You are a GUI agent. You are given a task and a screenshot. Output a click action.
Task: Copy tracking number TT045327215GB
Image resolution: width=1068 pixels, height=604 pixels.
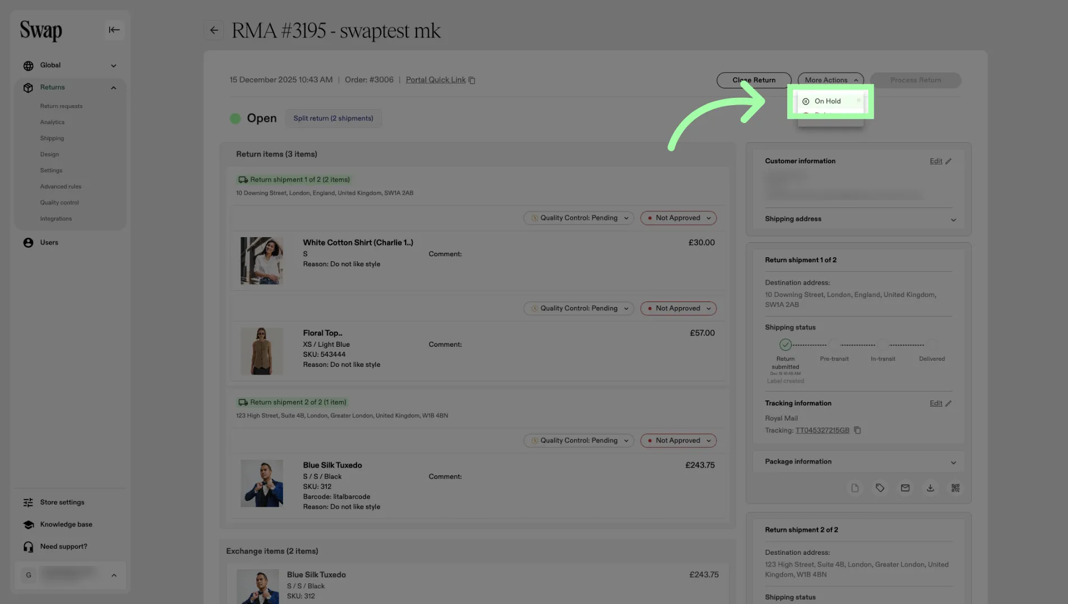click(x=857, y=430)
